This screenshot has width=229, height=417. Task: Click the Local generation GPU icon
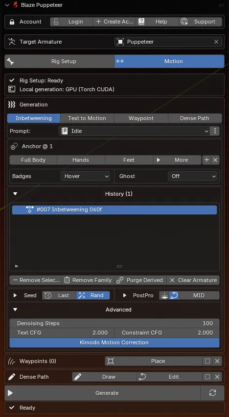pyautogui.click(x=12, y=89)
